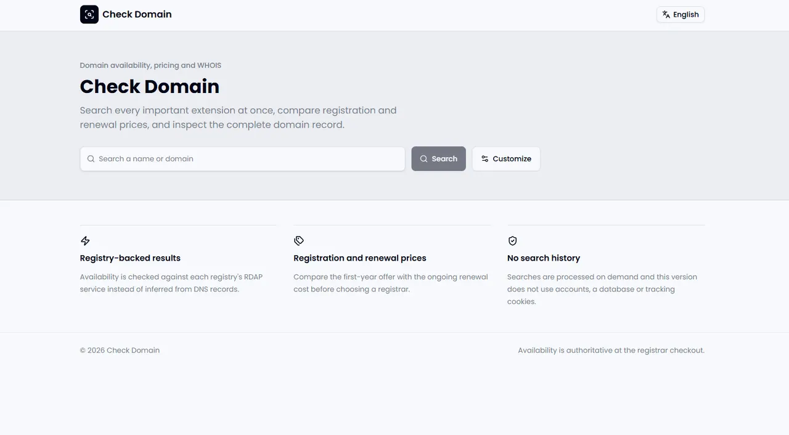
Task: Focus the Search a name or domain field
Action: pos(242,159)
